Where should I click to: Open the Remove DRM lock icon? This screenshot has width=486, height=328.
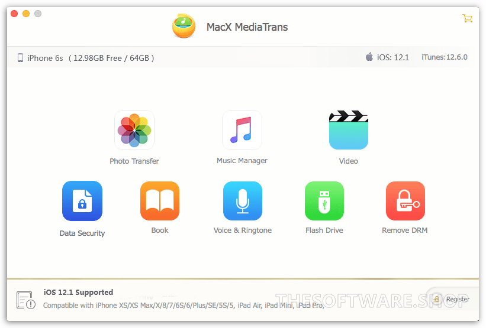[405, 201]
